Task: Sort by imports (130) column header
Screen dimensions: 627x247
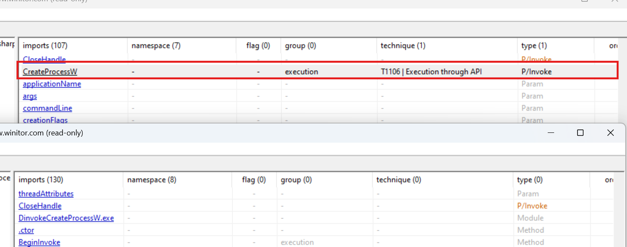Action: (x=41, y=180)
